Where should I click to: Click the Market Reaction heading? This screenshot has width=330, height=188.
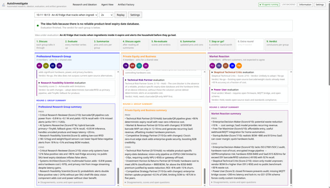coord(219,57)
